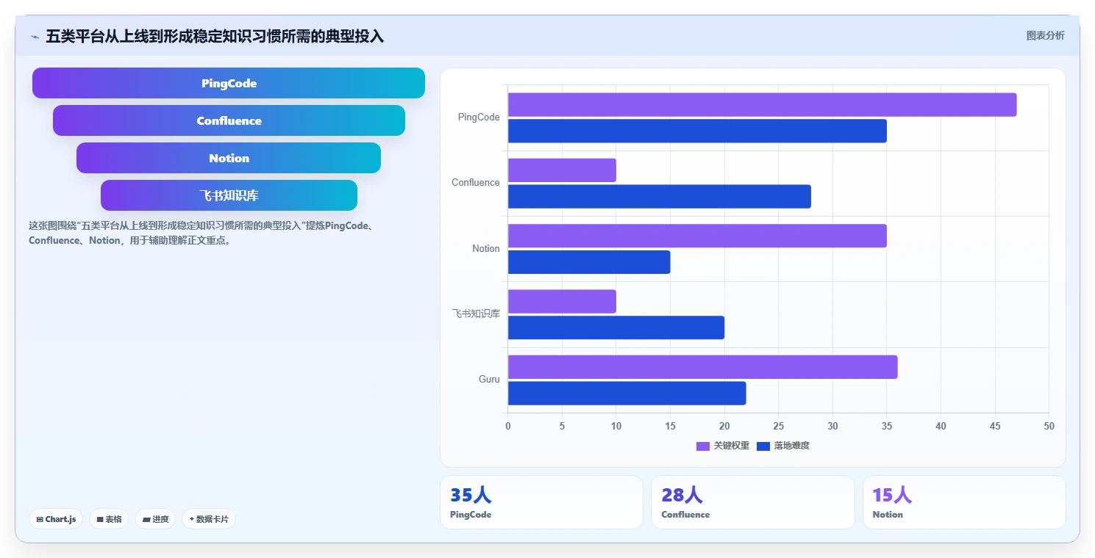Viewport: 1095px width, 558px height.
Task: Click Guru's purple 关键权重 bar
Action: (x=702, y=367)
